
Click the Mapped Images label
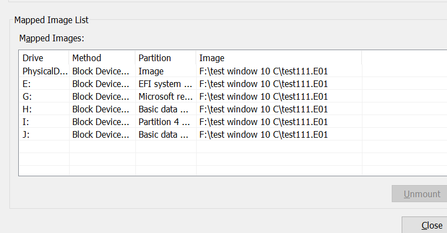(x=51, y=38)
